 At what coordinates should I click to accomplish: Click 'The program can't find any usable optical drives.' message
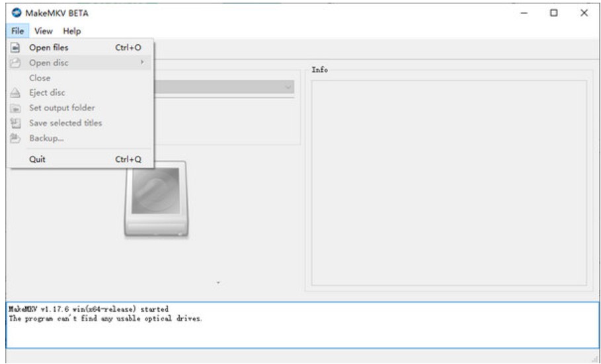(105, 318)
